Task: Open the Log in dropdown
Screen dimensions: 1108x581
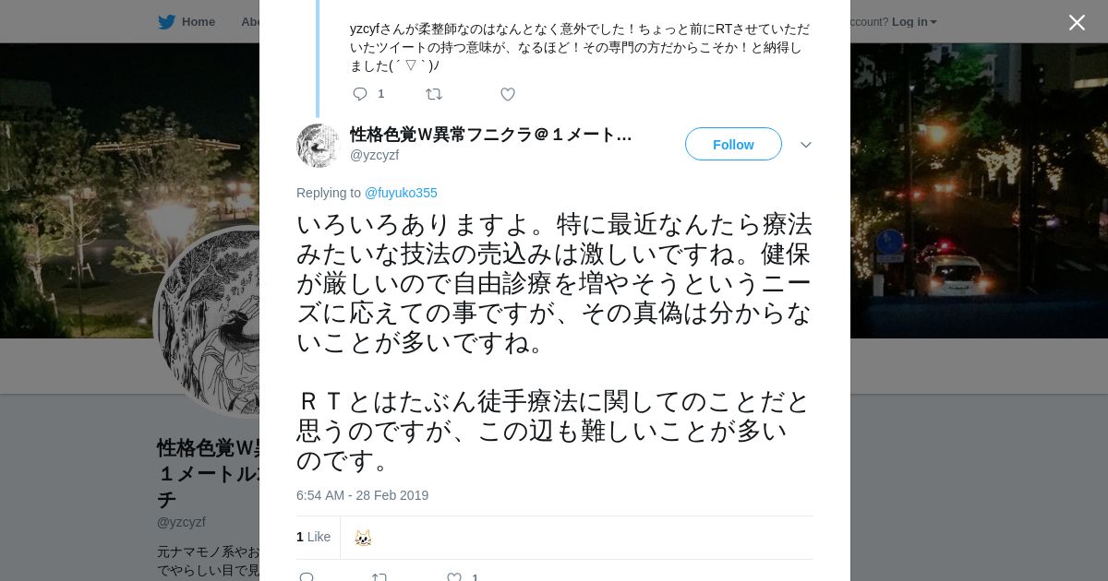Action: (x=913, y=21)
